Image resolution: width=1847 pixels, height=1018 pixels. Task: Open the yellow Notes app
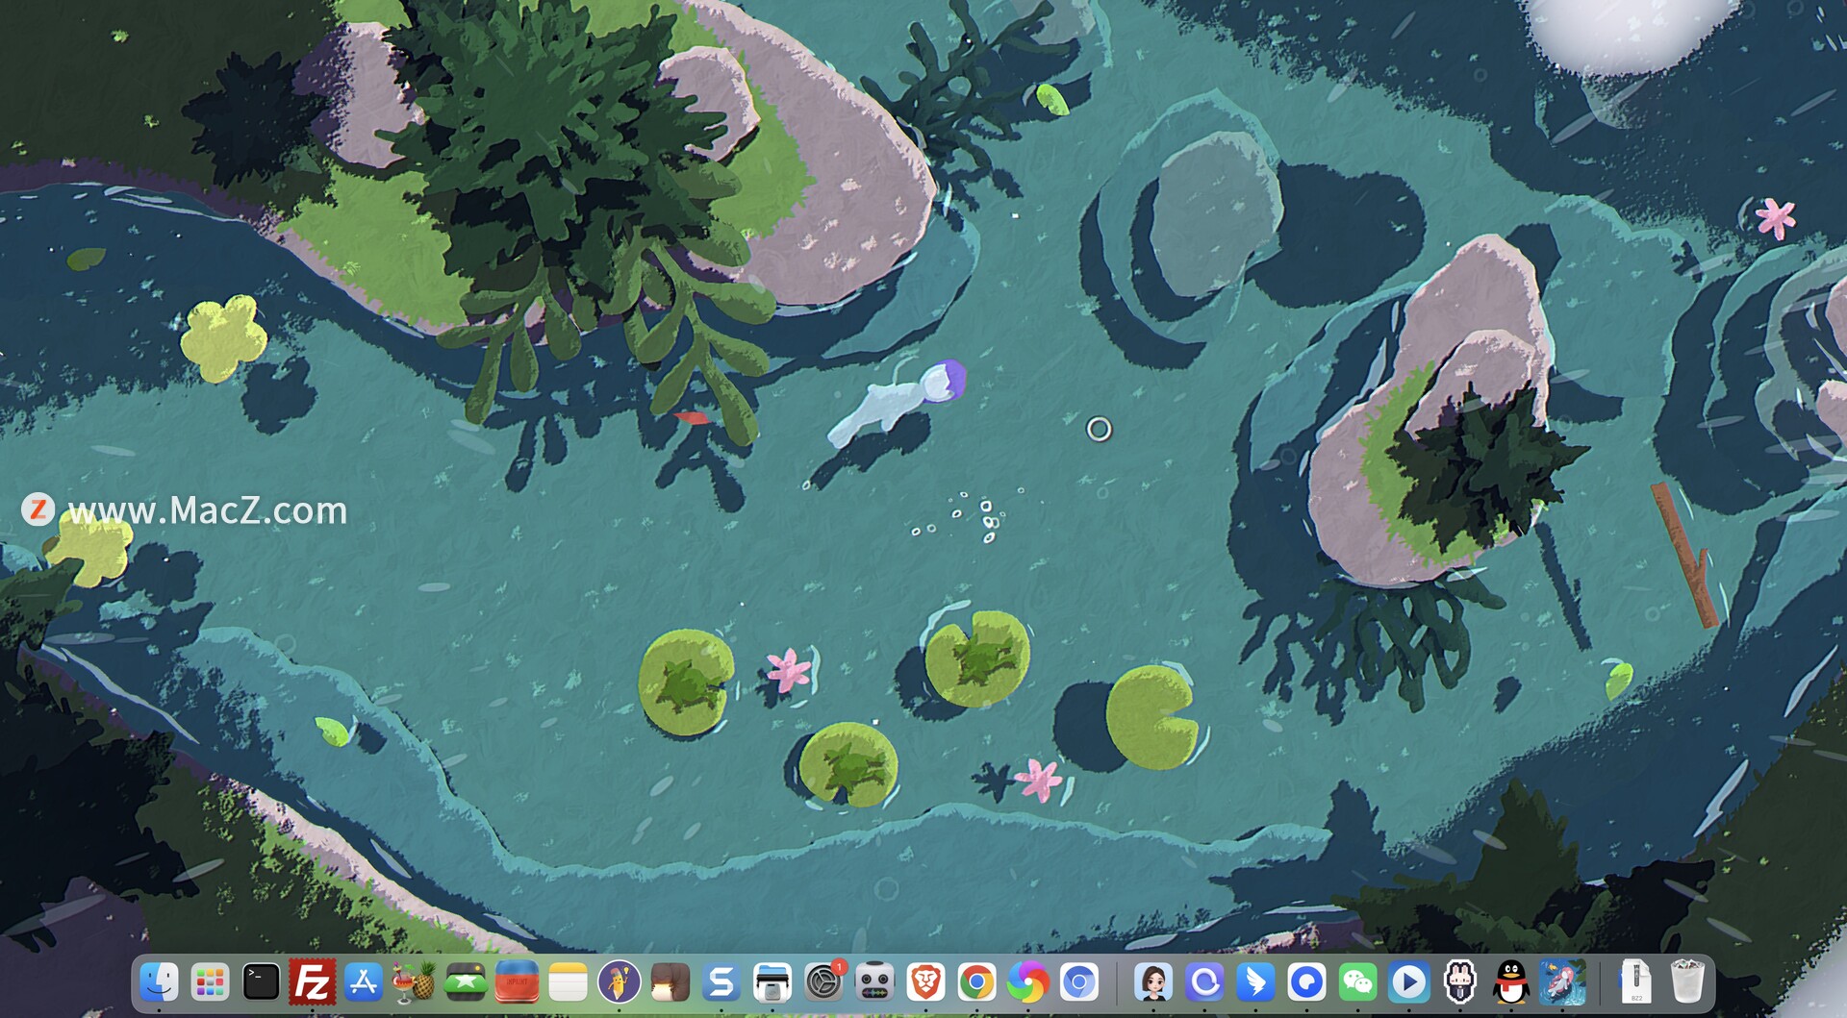coord(568,982)
